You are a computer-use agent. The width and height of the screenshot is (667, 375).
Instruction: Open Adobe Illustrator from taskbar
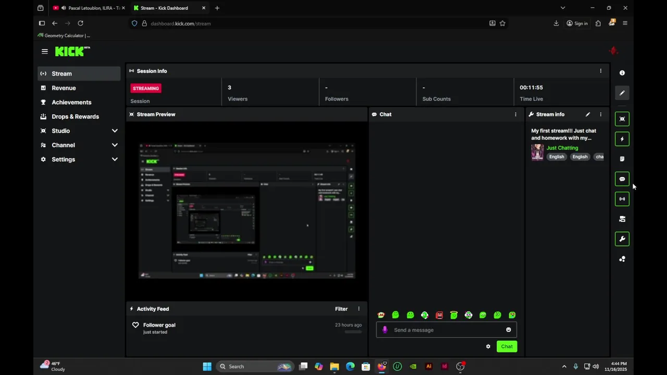click(429, 366)
